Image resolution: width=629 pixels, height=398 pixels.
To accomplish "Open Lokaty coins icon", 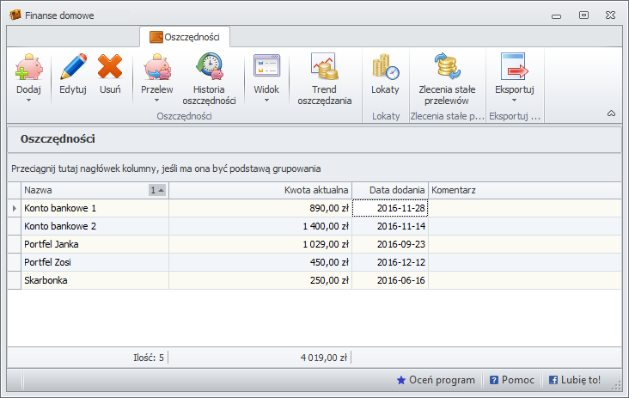I will tap(385, 67).
